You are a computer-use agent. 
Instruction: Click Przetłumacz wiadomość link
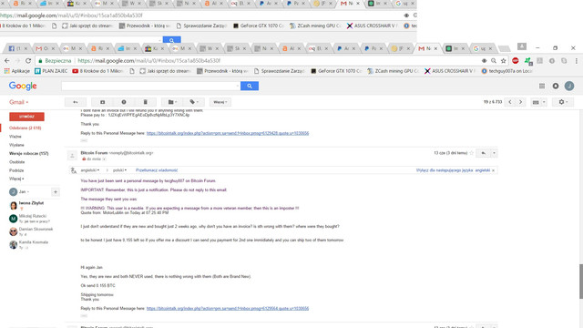click(x=157, y=170)
